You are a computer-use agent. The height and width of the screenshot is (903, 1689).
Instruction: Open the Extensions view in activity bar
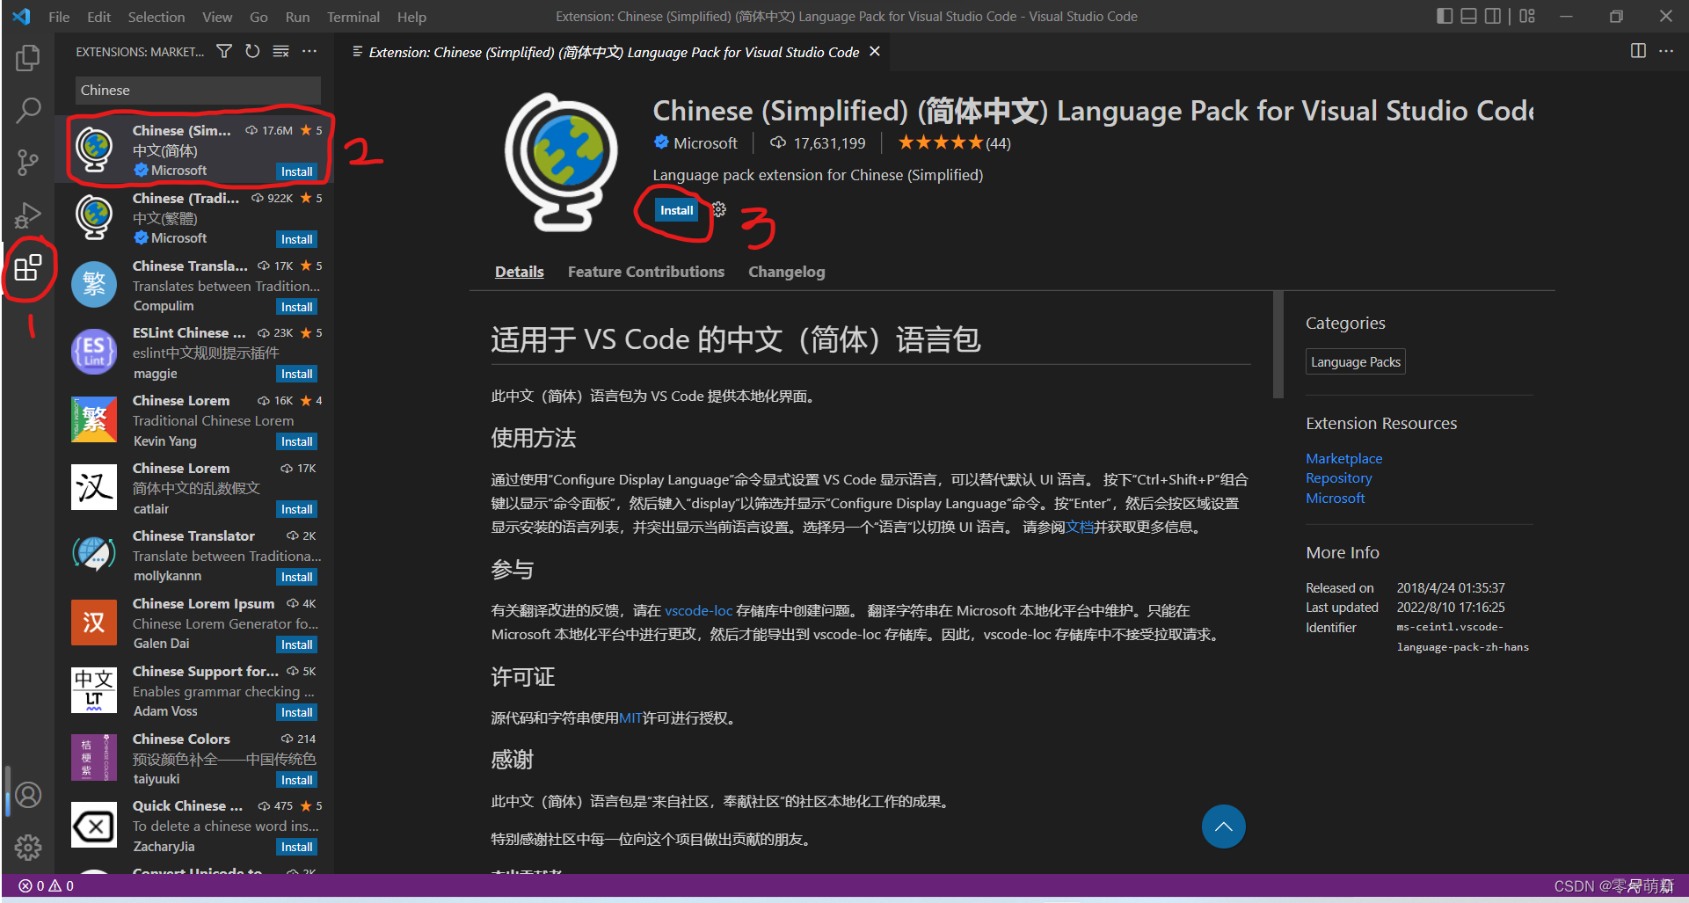[x=28, y=267]
